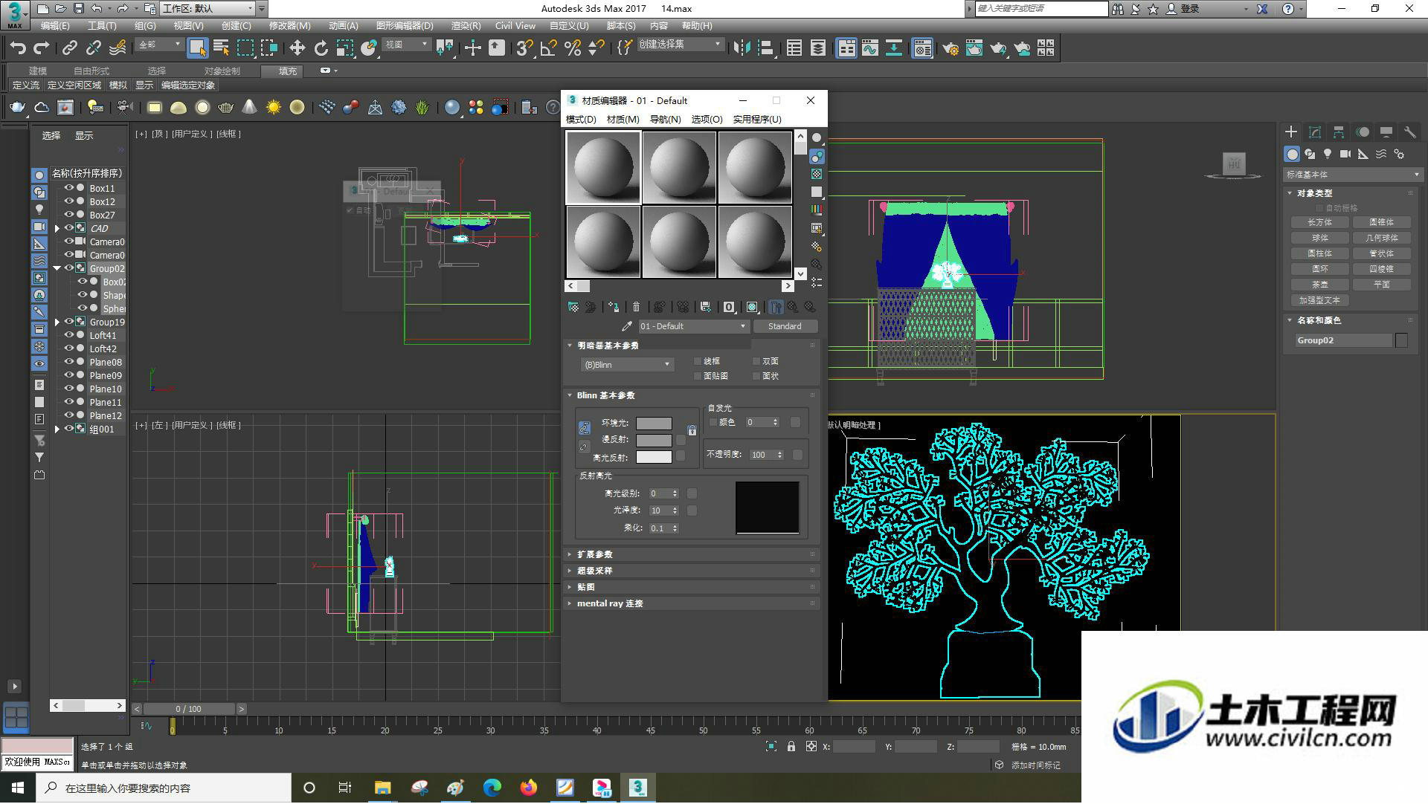Expand the 扩展参数 rollout
Screen dimensions: 1428x804
pos(692,554)
